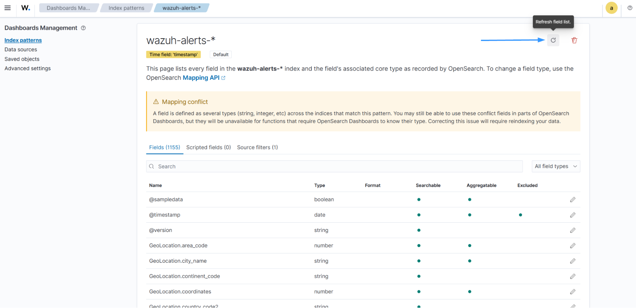Viewport: 636px width, 308px height.
Task: Click the wazuh-alerts-* page heading
Action: tap(181, 40)
